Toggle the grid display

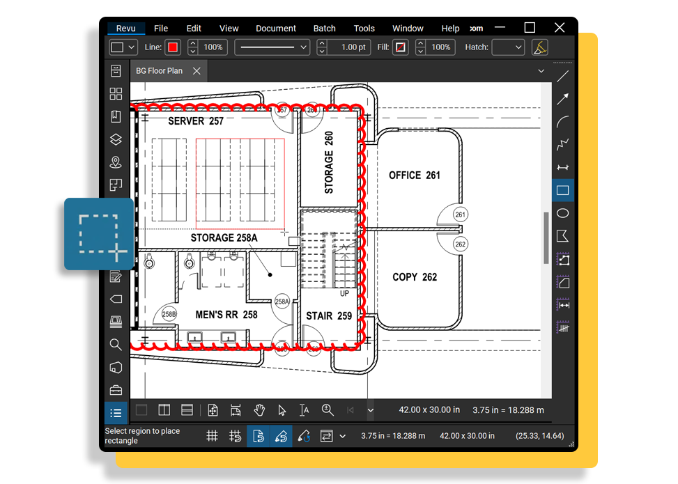point(213,436)
